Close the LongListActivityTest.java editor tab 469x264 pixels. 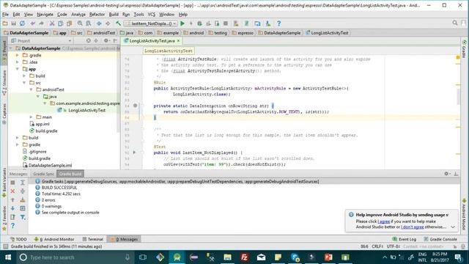179,40
